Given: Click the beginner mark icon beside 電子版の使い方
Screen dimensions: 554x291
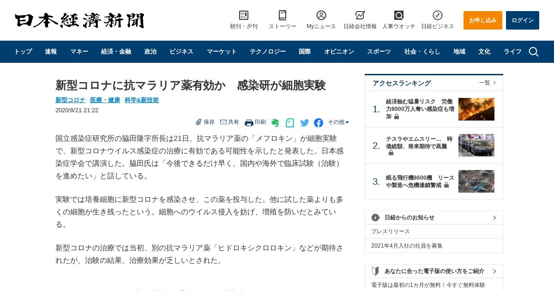Looking at the screenshot, I should 376,271.
